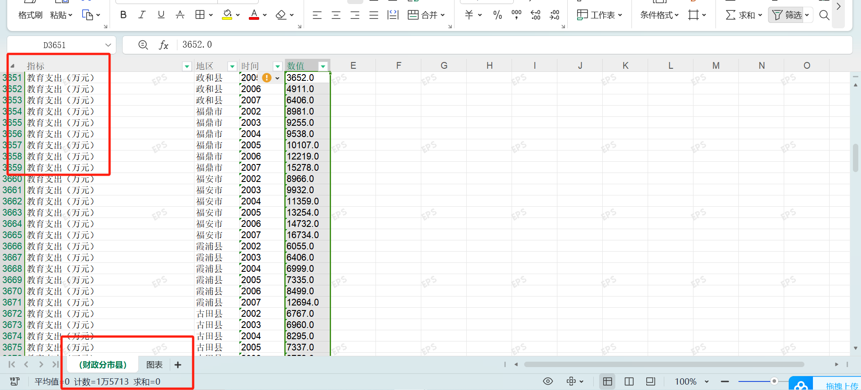Image resolution: width=861 pixels, height=390 pixels.
Task: Open the 数值 column filter dropdown
Action: tap(323, 66)
